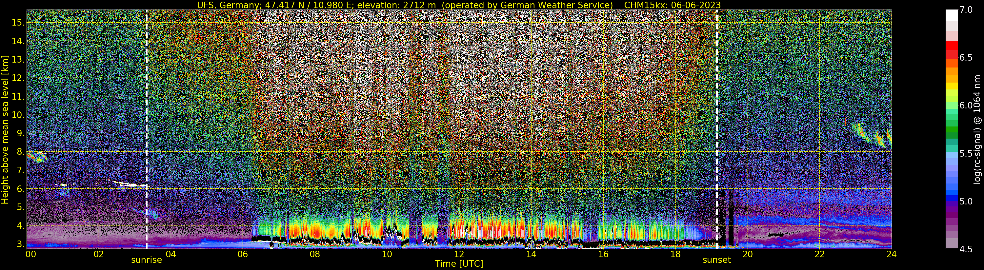Click the time axis tick '24'
This screenshot has height=270, width=984.
(x=892, y=254)
